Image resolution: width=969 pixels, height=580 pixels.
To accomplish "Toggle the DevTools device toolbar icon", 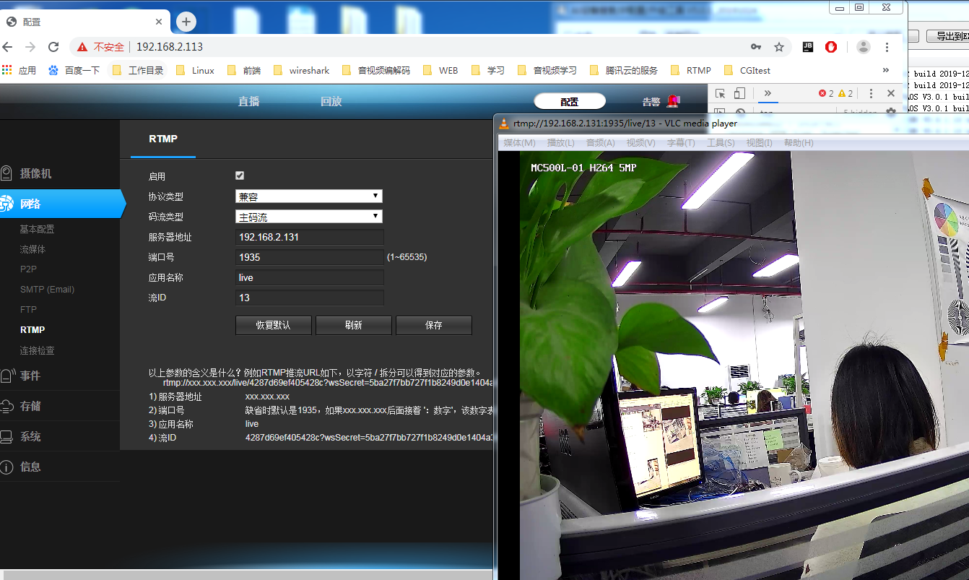I will pos(739,94).
